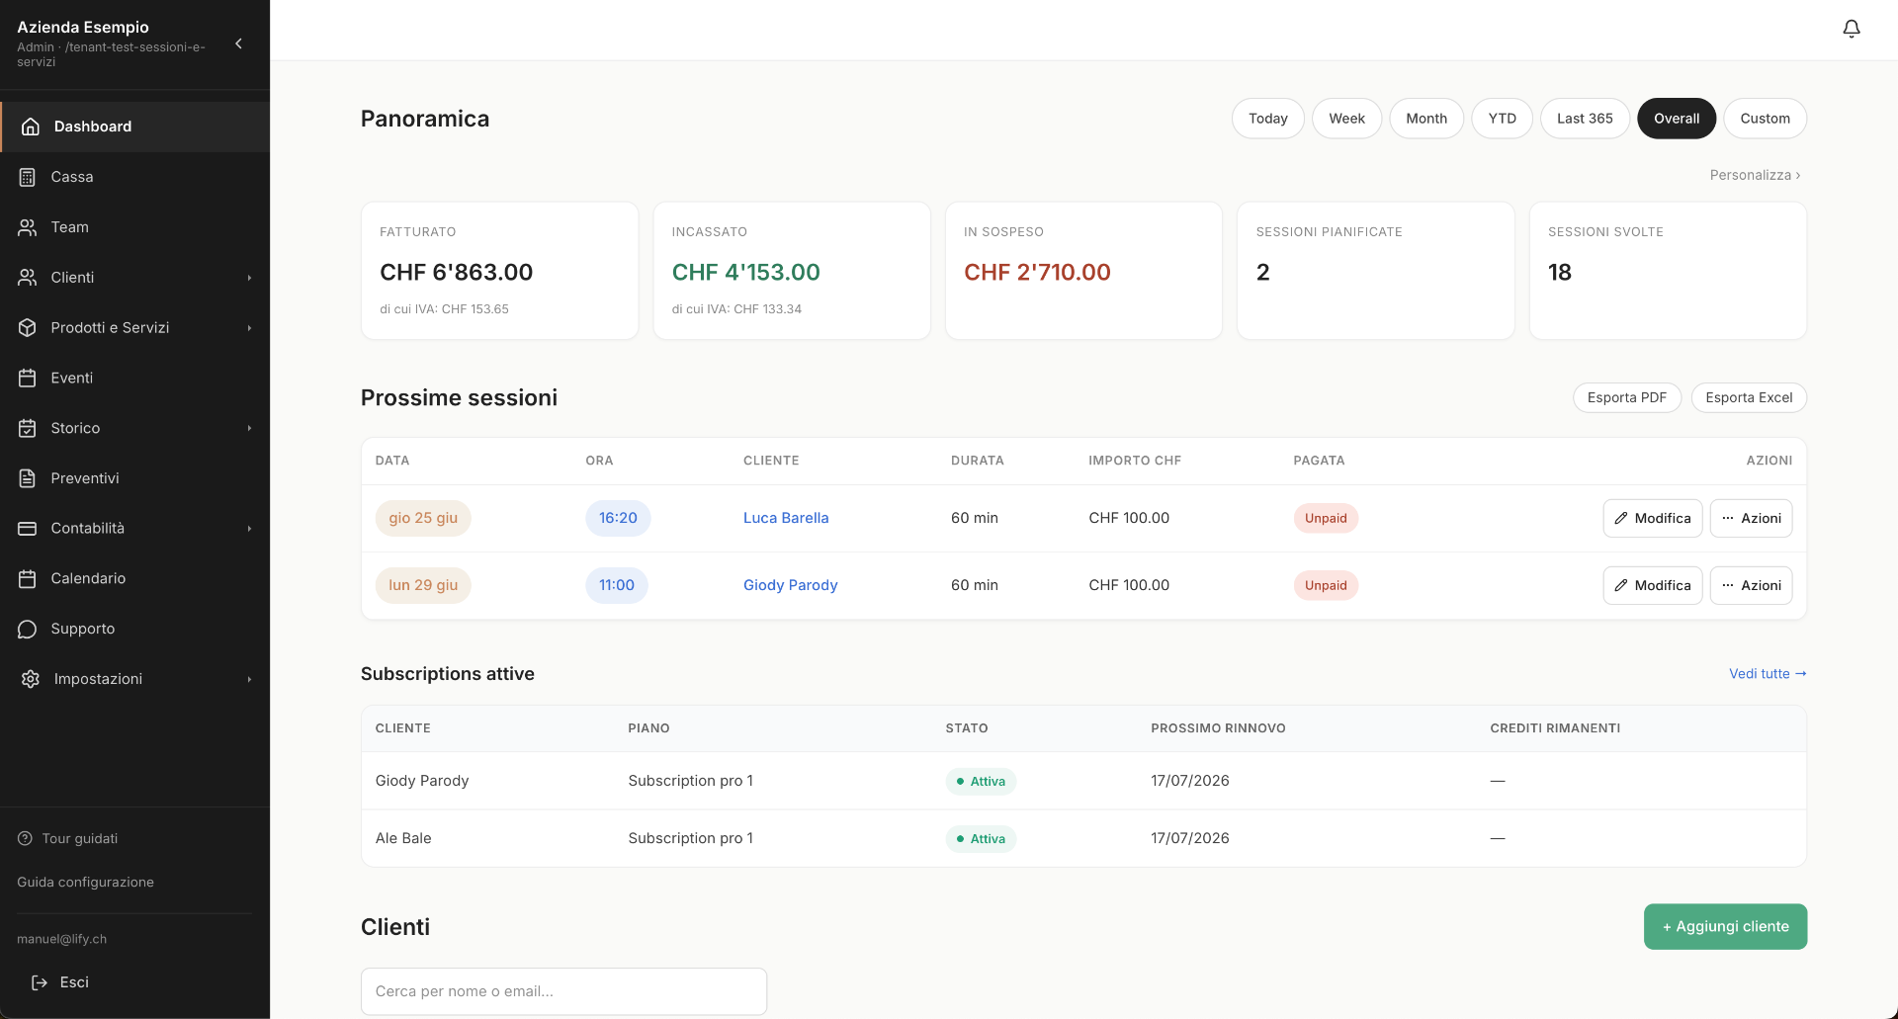Viewport: 1898px width, 1019px height.
Task: Click the Cassa calculator icon
Action: 28,177
